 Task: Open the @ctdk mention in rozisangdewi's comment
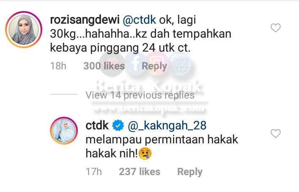coord(140,20)
